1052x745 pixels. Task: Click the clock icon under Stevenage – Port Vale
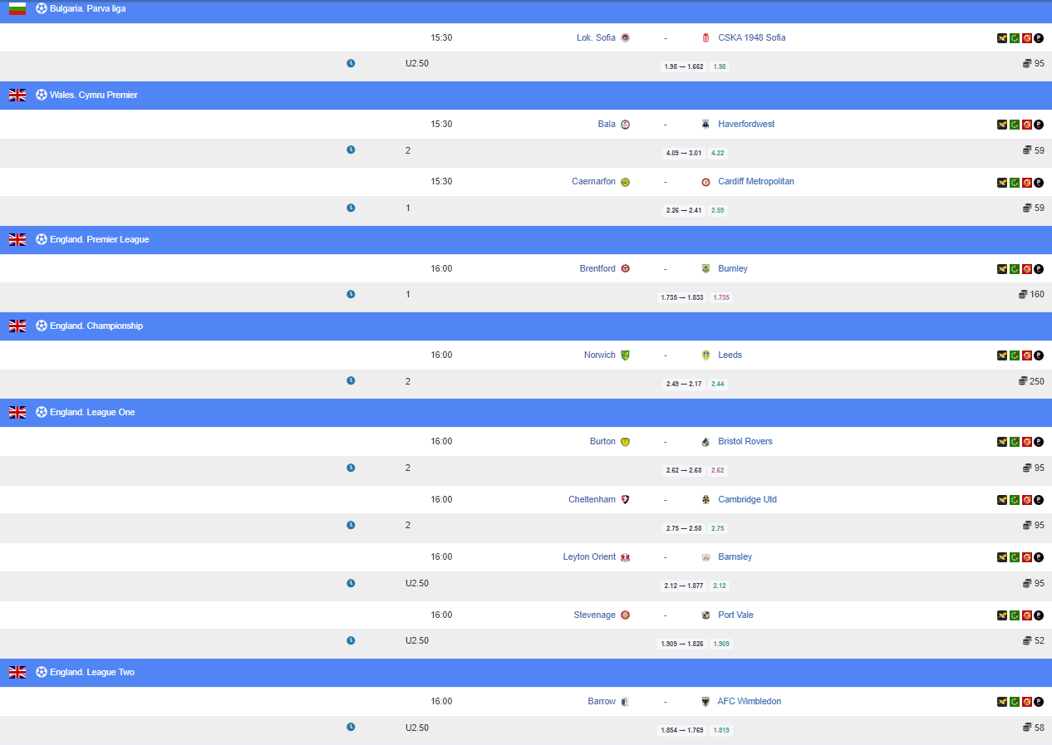coord(351,640)
